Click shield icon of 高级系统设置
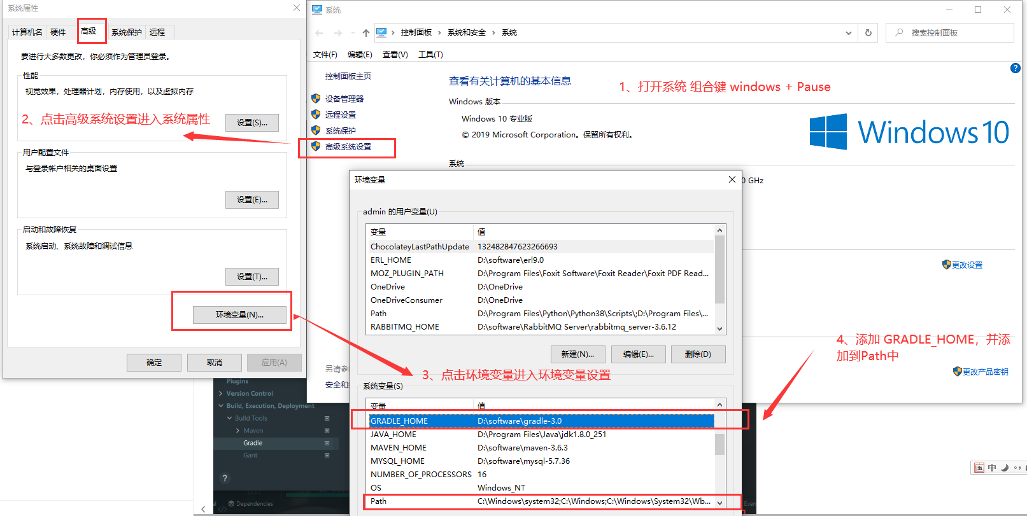 pos(316,146)
